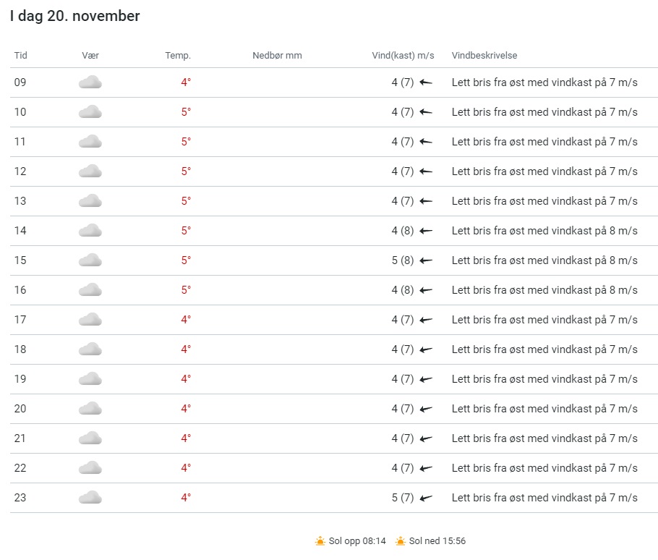The image size is (658, 560).
Task: Click the sunset icon beside Sol ned
Action: coord(401,541)
